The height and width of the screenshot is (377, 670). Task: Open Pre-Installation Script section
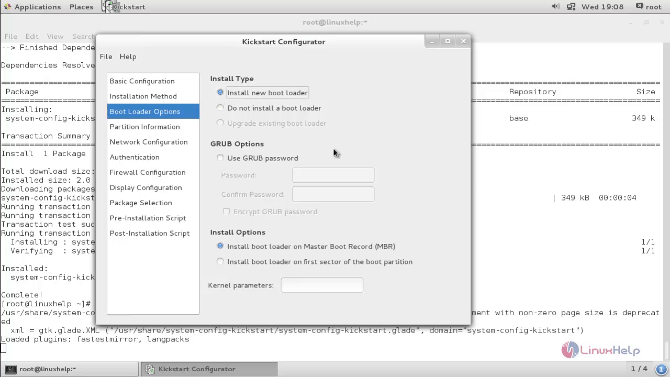[153, 218]
